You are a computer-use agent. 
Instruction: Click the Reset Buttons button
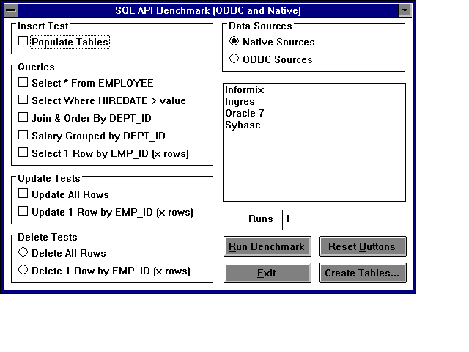point(362,246)
